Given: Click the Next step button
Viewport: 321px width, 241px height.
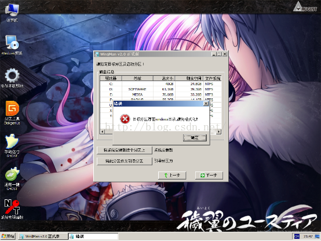Looking at the screenshot, I should 209,176.
